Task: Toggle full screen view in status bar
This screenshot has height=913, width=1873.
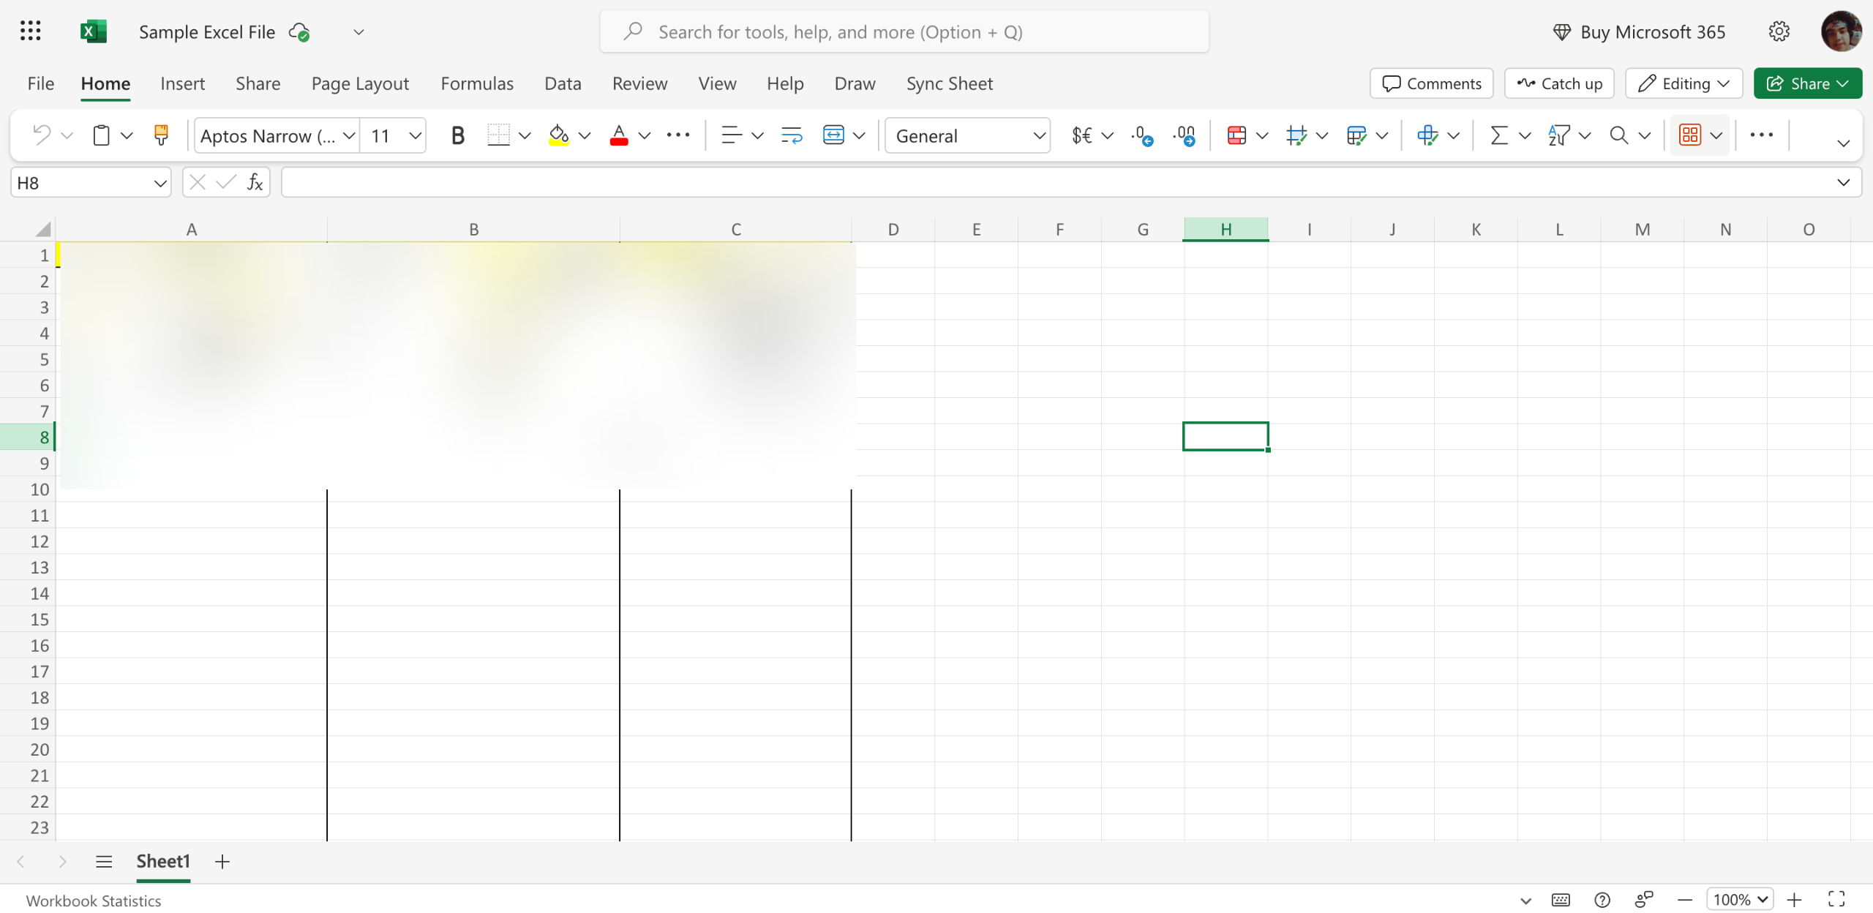Action: click(x=1836, y=899)
